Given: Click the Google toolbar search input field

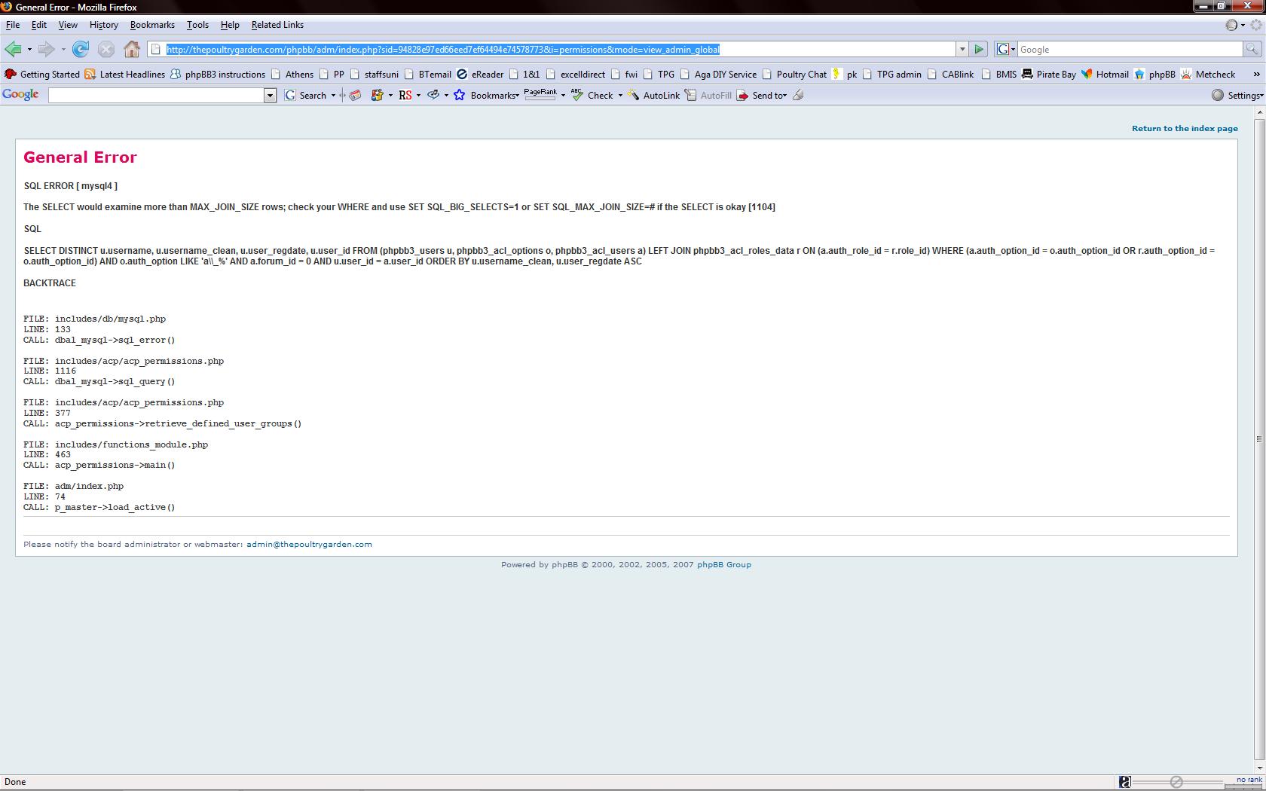Looking at the screenshot, I should (156, 96).
